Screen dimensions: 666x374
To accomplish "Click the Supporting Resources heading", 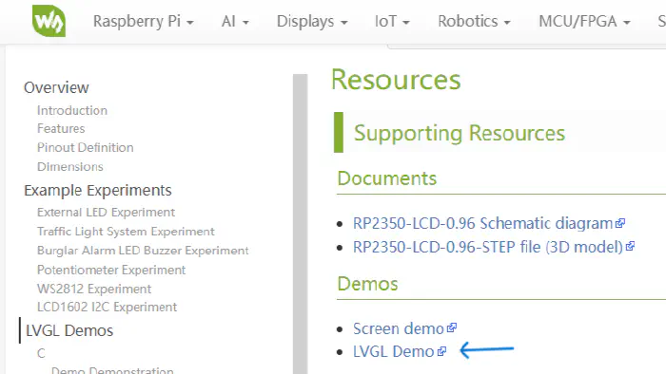I will (460, 133).
